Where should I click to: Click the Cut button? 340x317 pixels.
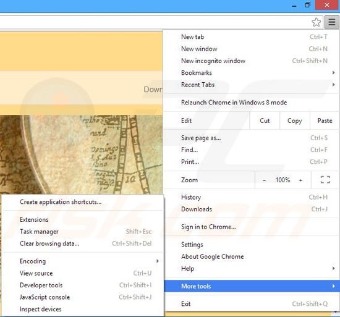click(265, 120)
